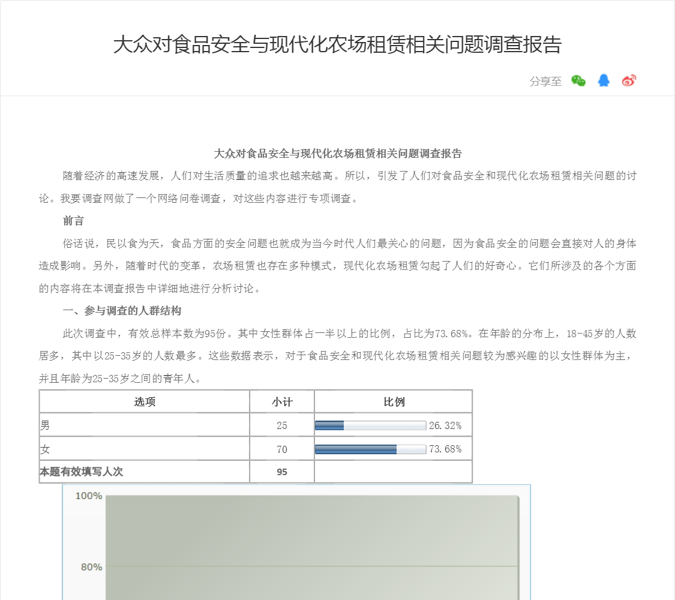Click the main page title heading
The image size is (675, 600).
pyautogui.click(x=337, y=45)
